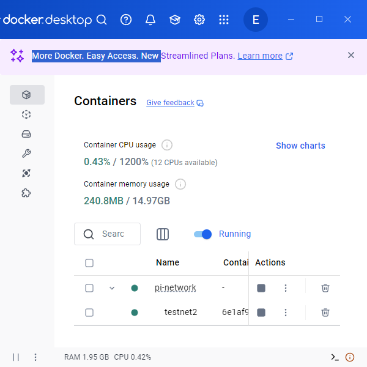367x367 pixels.
Task: Dismiss the Streamlined Plans banner
Action: (351, 55)
